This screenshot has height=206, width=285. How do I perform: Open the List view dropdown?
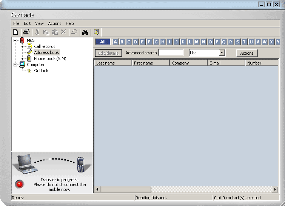pos(222,53)
